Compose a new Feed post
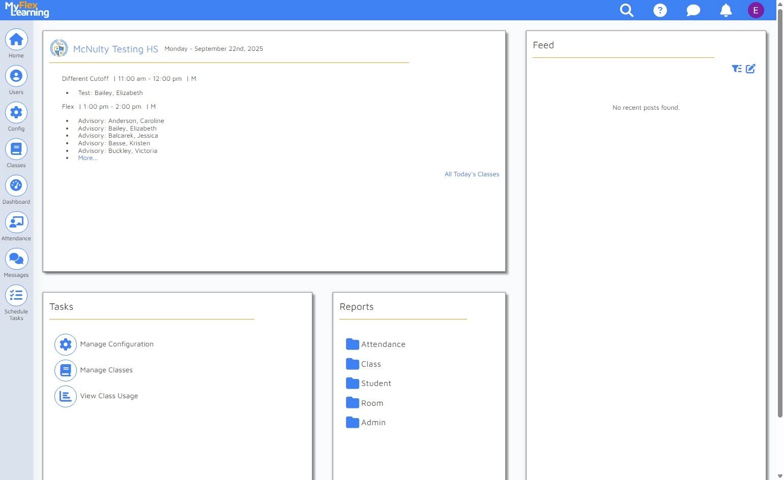This screenshot has width=784, height=480. point(751,69)
